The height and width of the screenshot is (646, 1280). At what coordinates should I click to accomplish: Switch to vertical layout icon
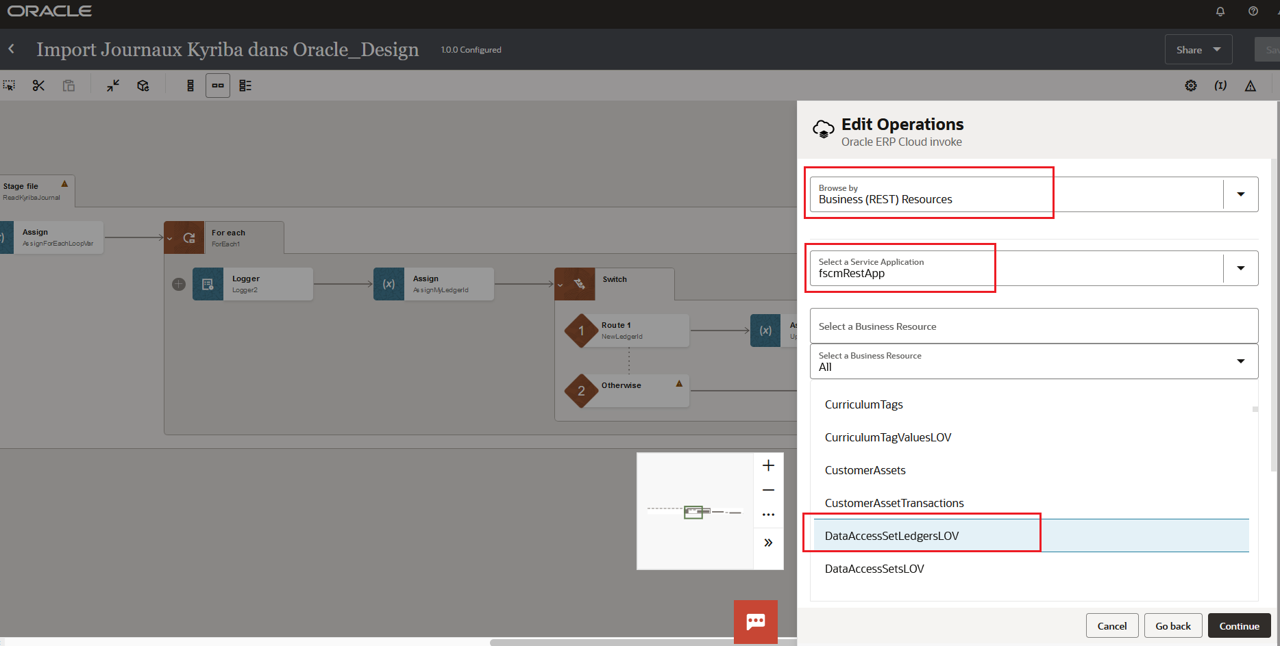[x=190, y=86]
